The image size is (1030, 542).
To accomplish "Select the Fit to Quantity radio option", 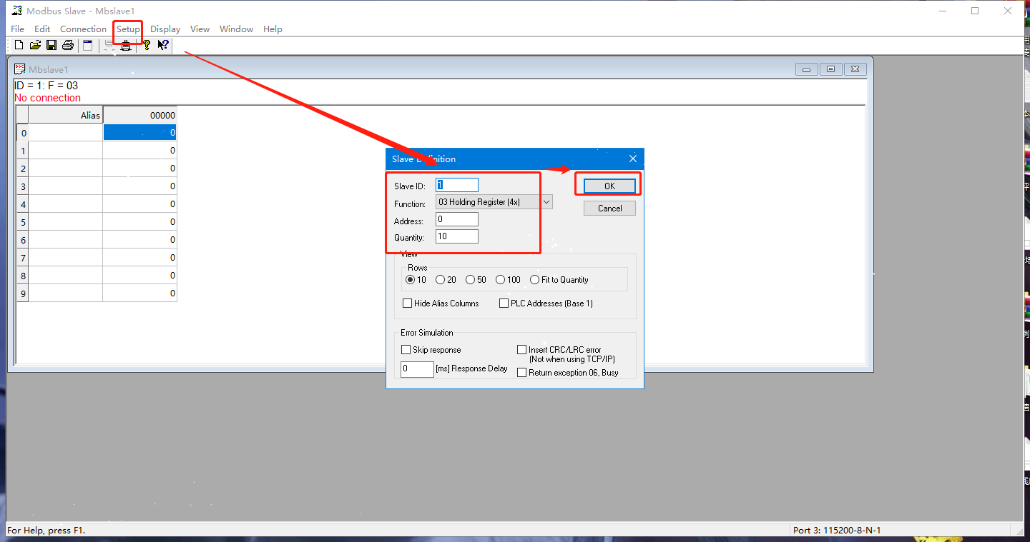I will 535,280.
